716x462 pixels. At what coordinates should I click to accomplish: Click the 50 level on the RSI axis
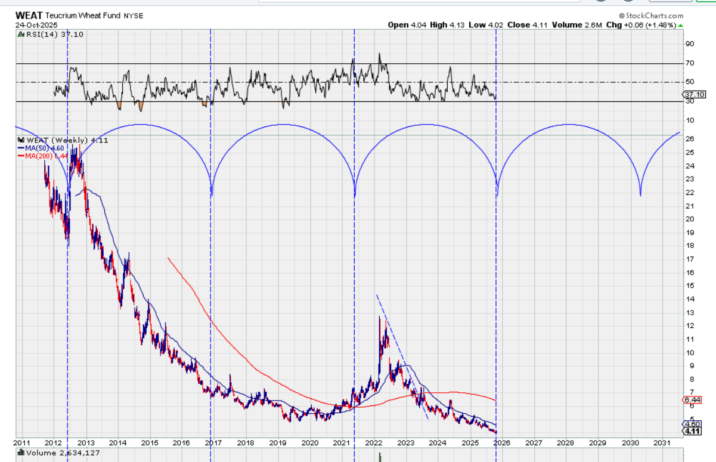(x=690, y=82)
